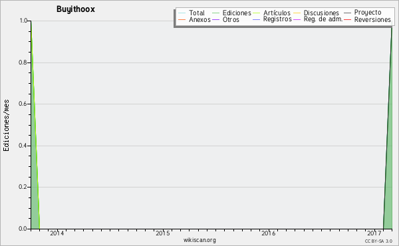This screenshot has width=399, height=246.
Task: Click the 1.0 y-axis value
Action: pos(23,21)
